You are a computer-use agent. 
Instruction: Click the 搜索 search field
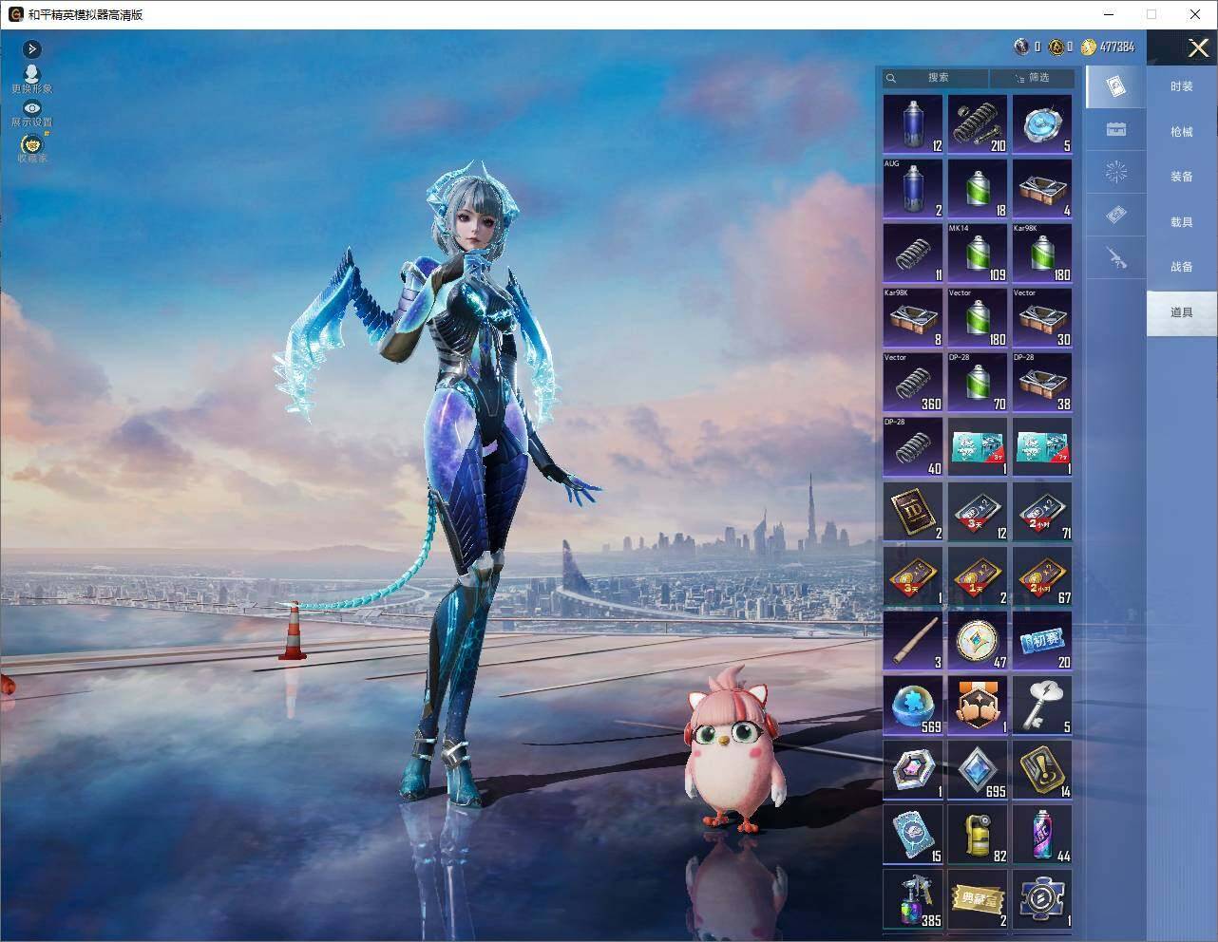tap(935, 78)
